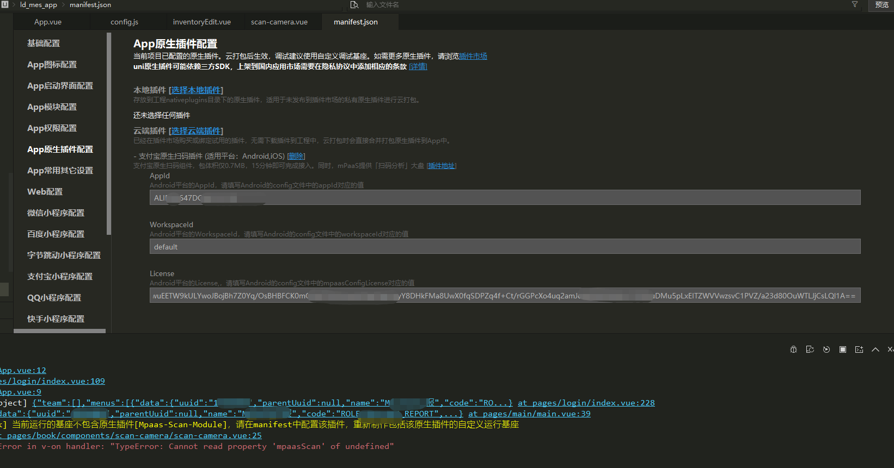Click the 还未选择任何插件 text

[162, 115]
